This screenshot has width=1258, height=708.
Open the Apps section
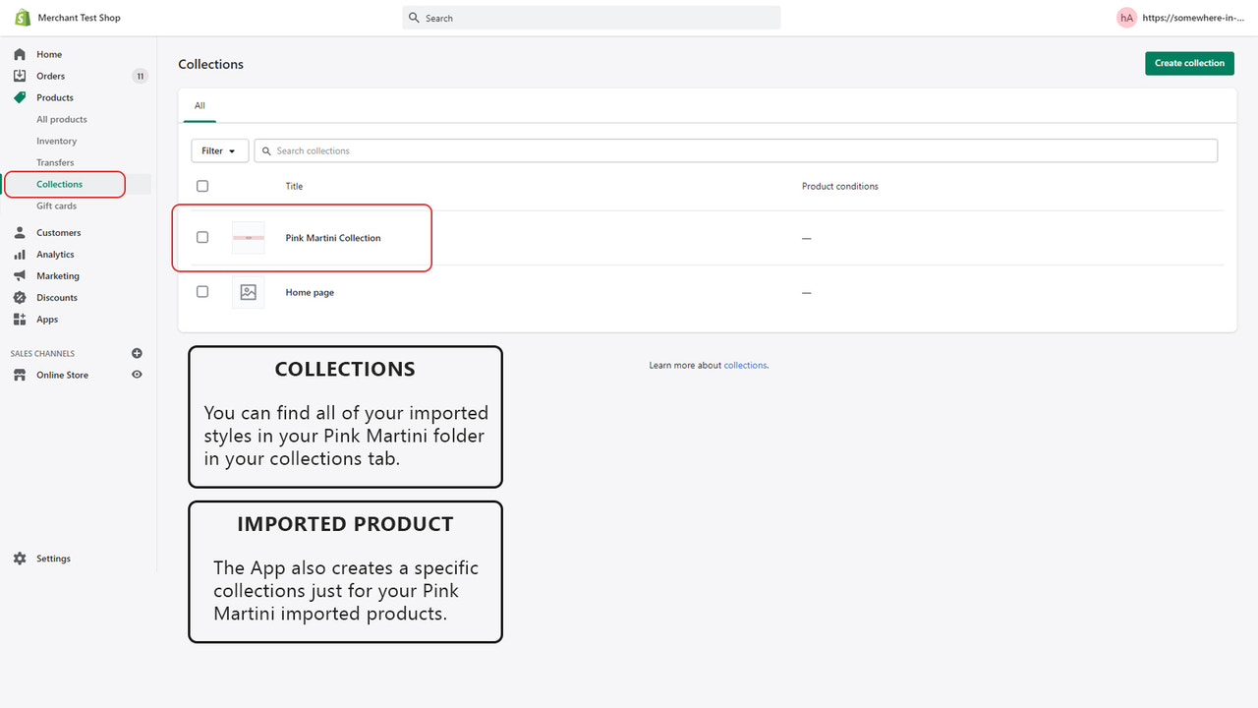21,319
